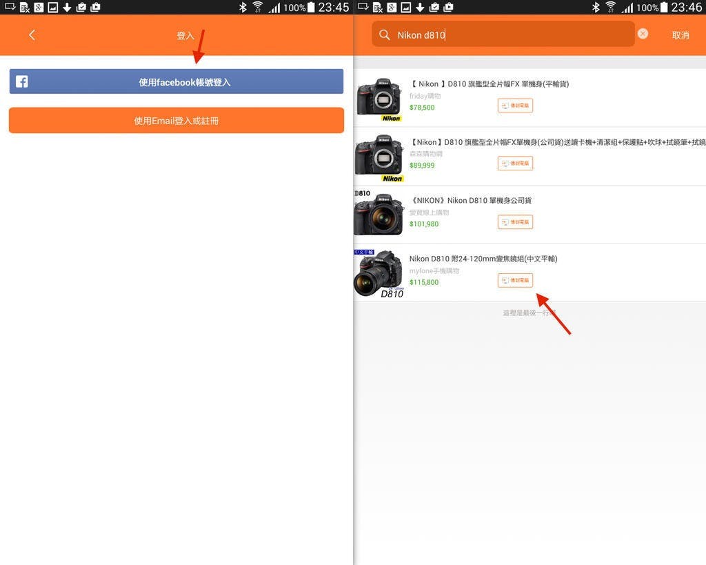Tap the 23:45 clock in the status bar
The image size is (706, 565).
click(333, 7)
